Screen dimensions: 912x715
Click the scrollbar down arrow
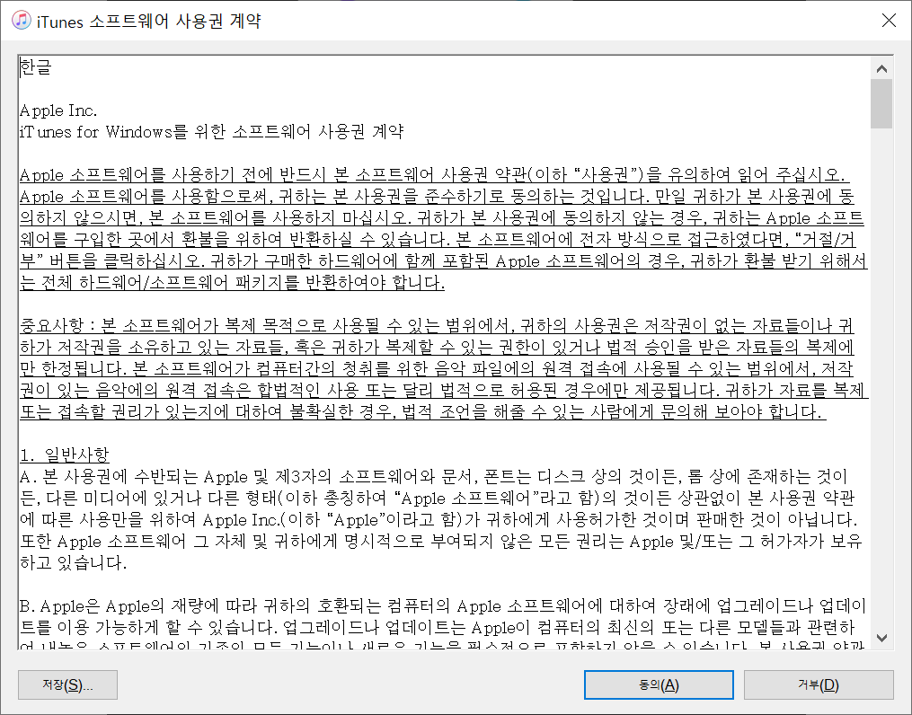pyautogui.click(x=881, y=639)
